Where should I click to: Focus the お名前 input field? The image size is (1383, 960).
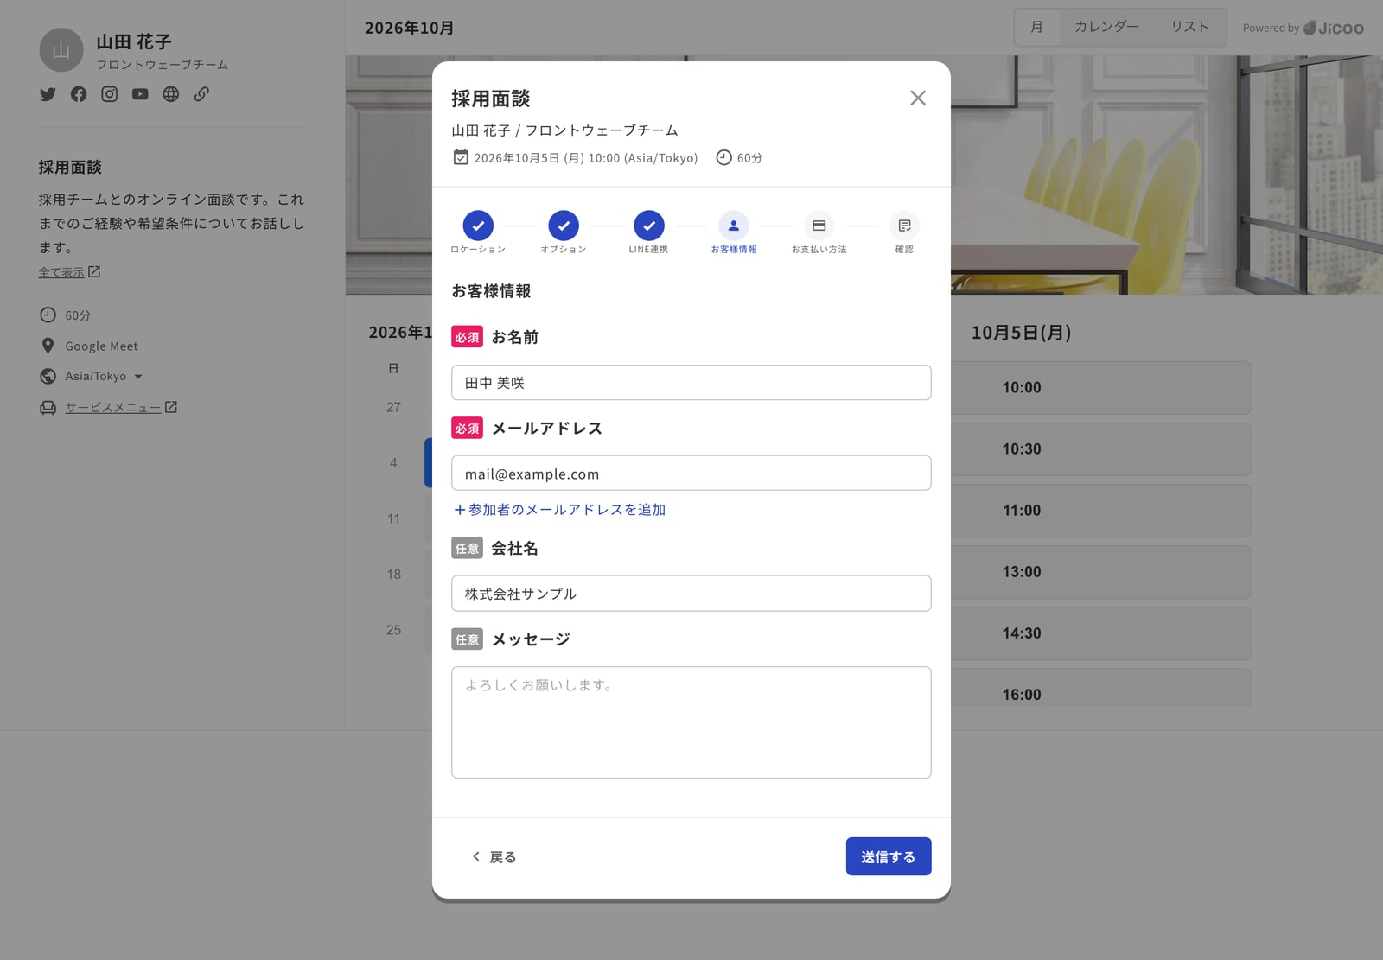[x=691, y=383]
